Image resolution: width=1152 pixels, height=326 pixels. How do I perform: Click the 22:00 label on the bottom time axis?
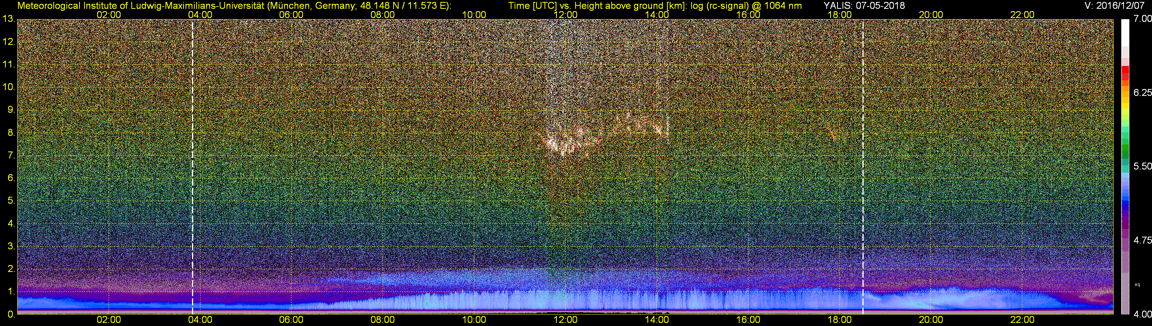tap(1022, 320)
